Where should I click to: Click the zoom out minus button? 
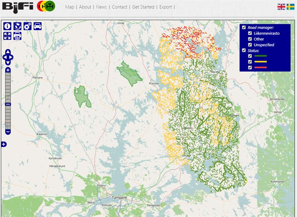click(8, 132)
